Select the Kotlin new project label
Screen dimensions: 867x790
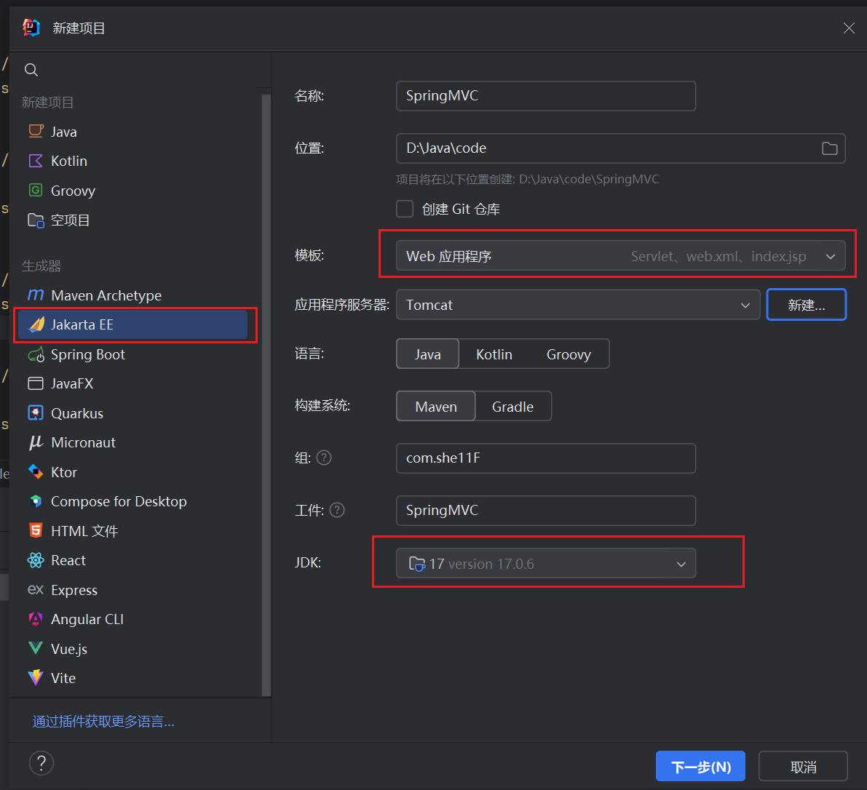point(68,161)
